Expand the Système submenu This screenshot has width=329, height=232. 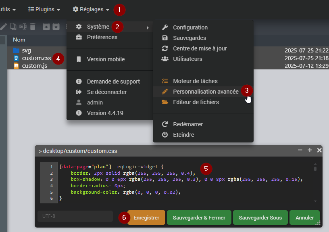(x=98, y=27)
